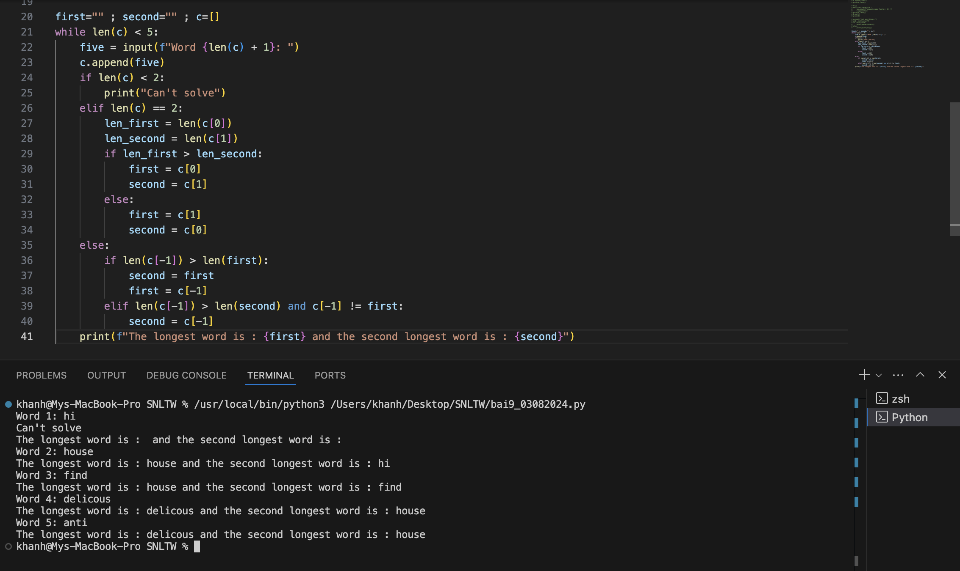Click the 'len_first = len(c[0])' line
This screenshot has width=960, height=571.
coord(168,123)
